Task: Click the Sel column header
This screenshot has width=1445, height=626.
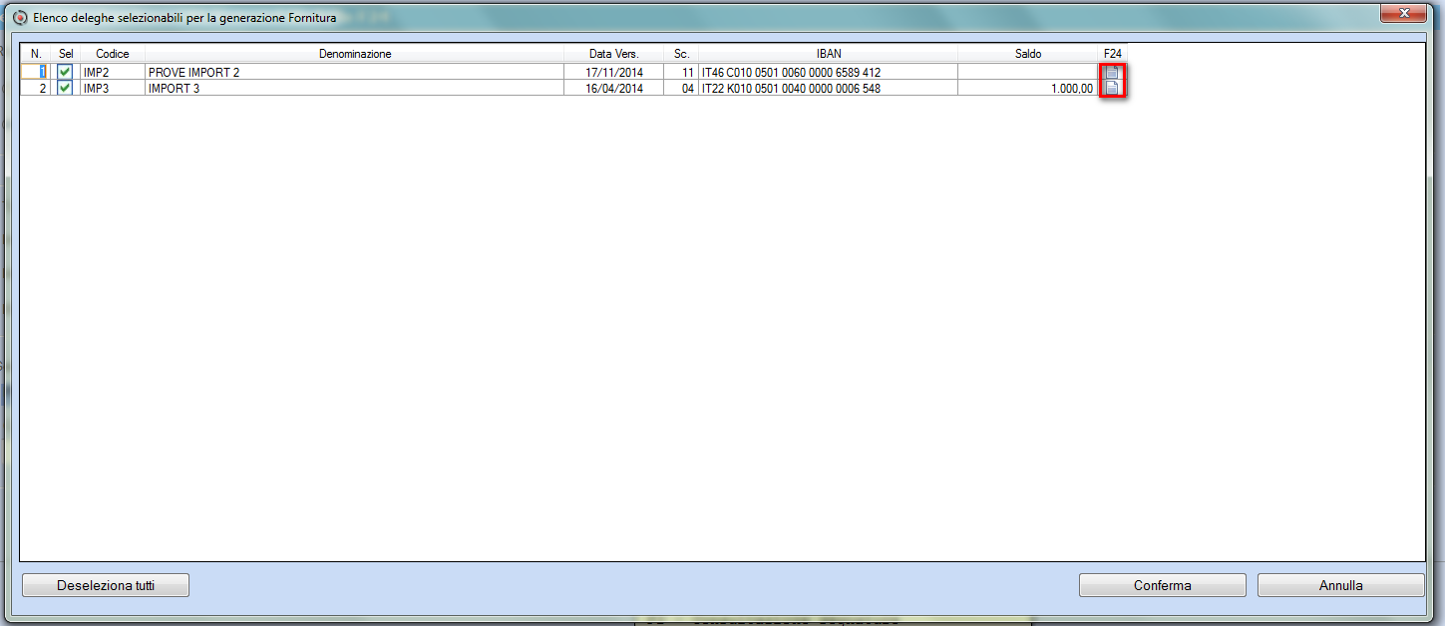Action: click(x=66, y=54)
